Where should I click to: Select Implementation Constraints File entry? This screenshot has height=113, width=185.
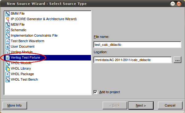tap(34, 36)
